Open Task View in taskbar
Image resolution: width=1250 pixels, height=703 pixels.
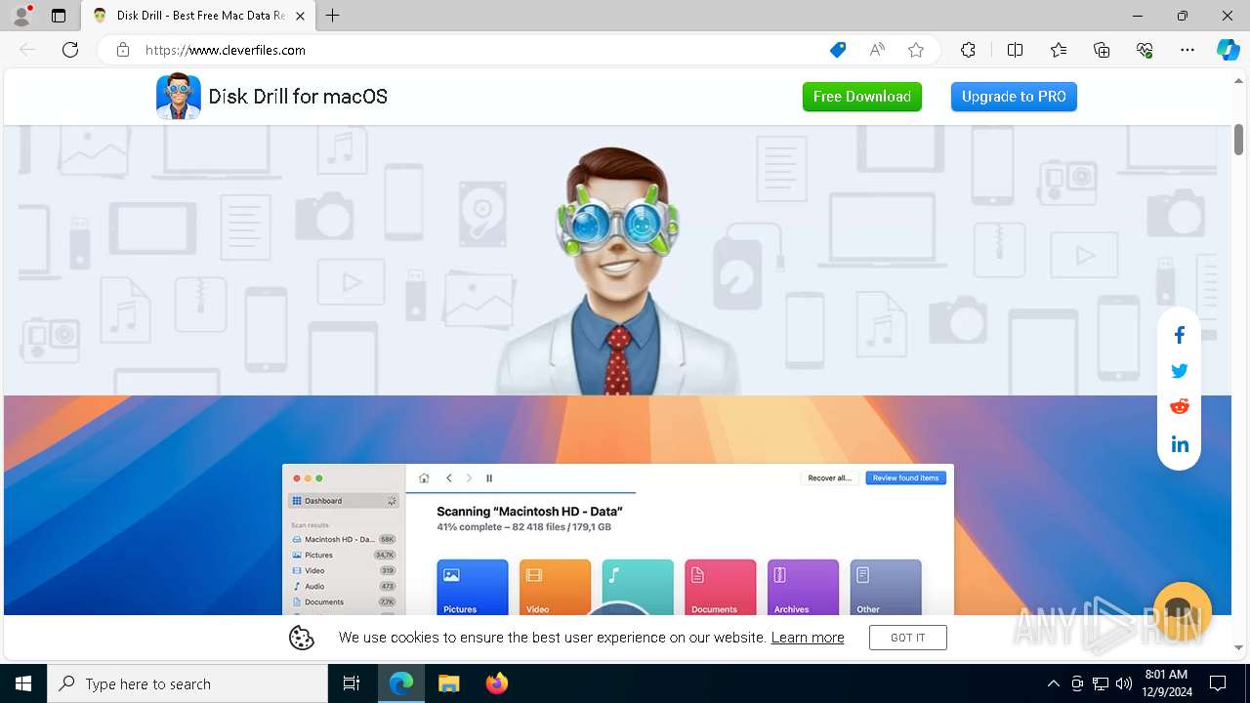[x=352, y=683]
